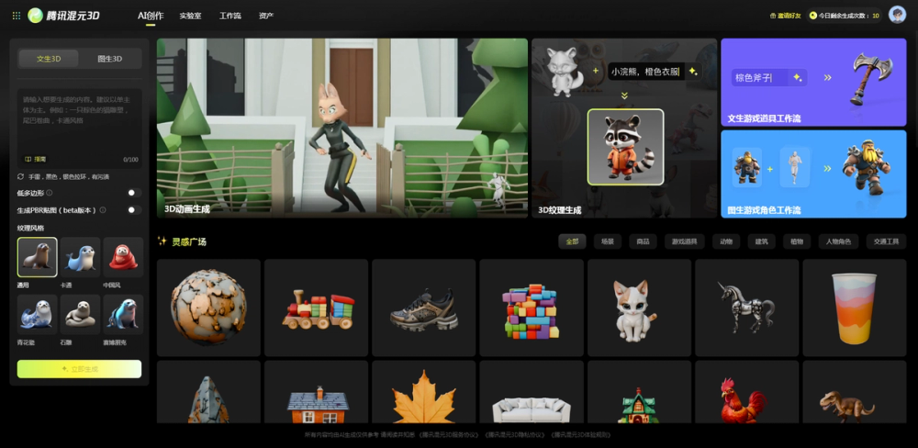
Task: Refresh the suggested prompt with the reload icon
Action: pos(21,176)
